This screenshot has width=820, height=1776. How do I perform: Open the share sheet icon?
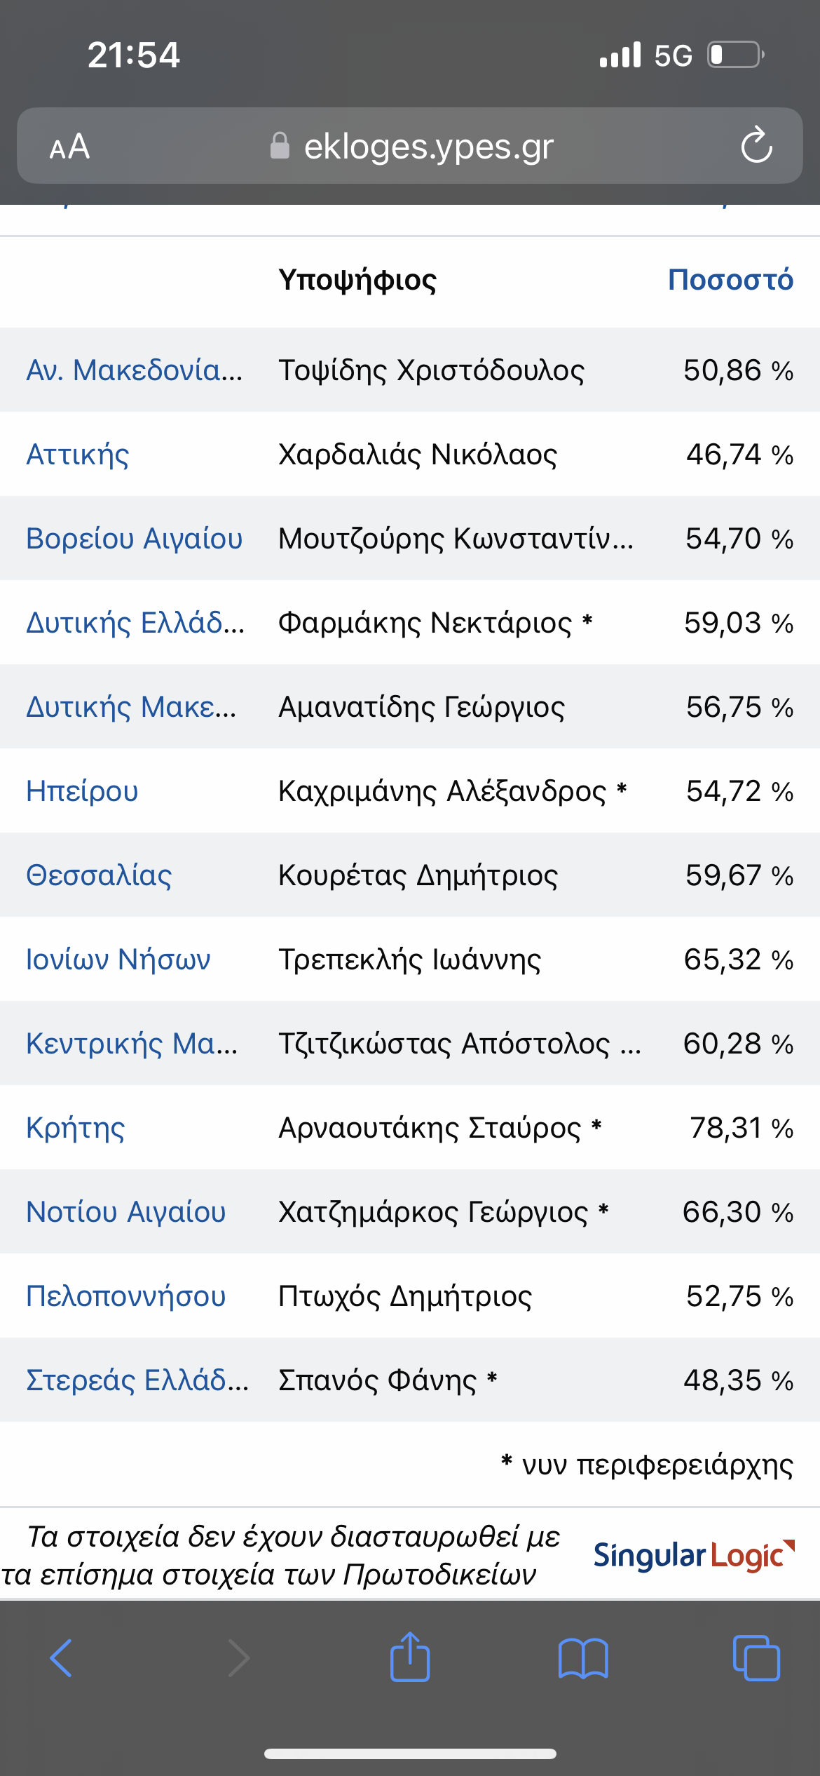(410, 1657)
